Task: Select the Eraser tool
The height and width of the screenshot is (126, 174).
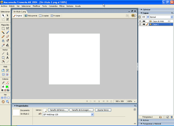Action: 8,37
